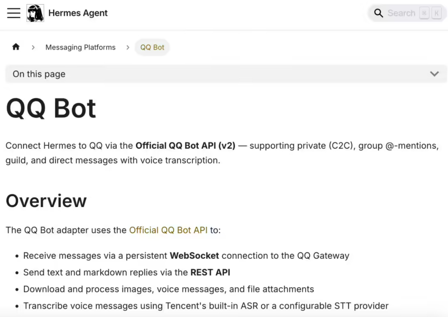Screen dimensions: 448x317
Task: Open the hamburger navigation menu
Action: click(14, 13)
